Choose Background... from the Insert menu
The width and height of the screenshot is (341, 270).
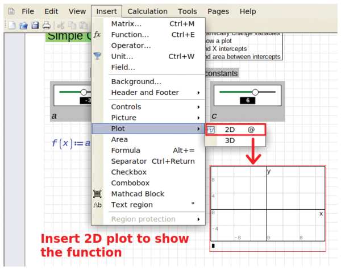[x=136, y=82]
